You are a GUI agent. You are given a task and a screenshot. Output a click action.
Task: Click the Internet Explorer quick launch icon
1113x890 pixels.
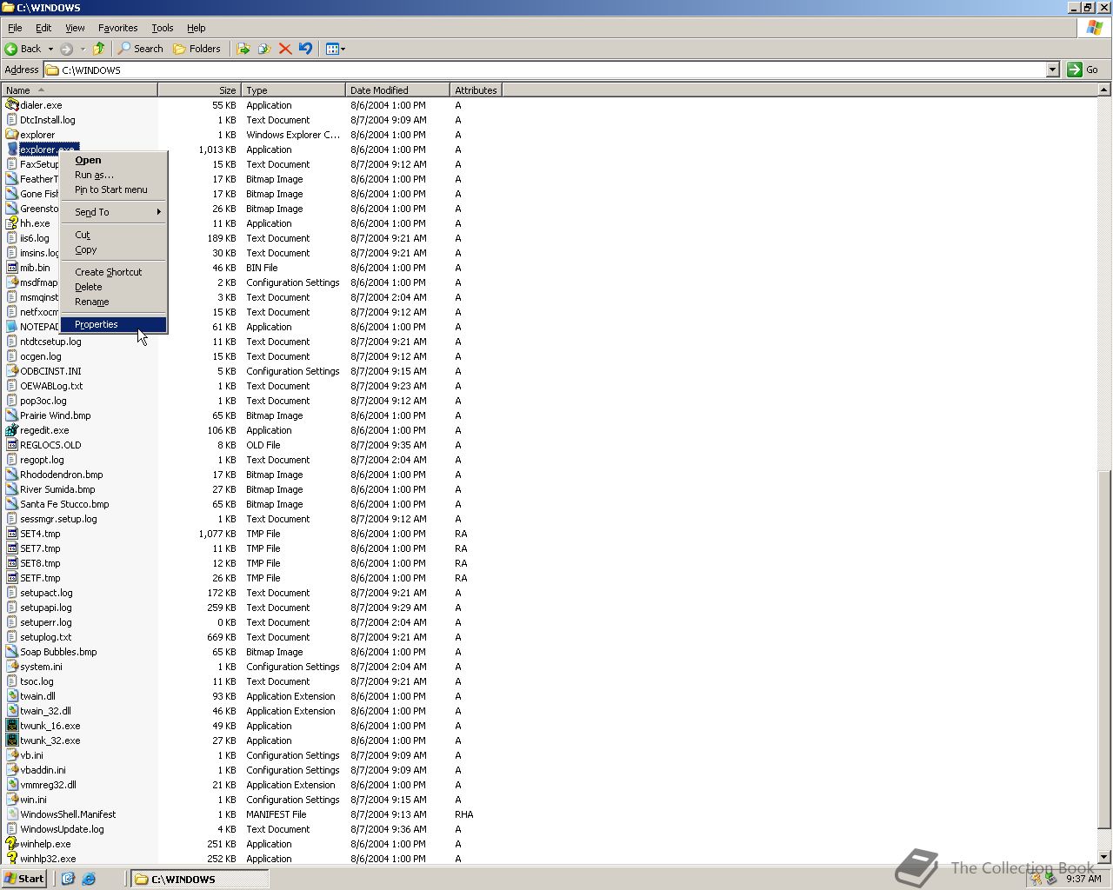pos(88,879)
